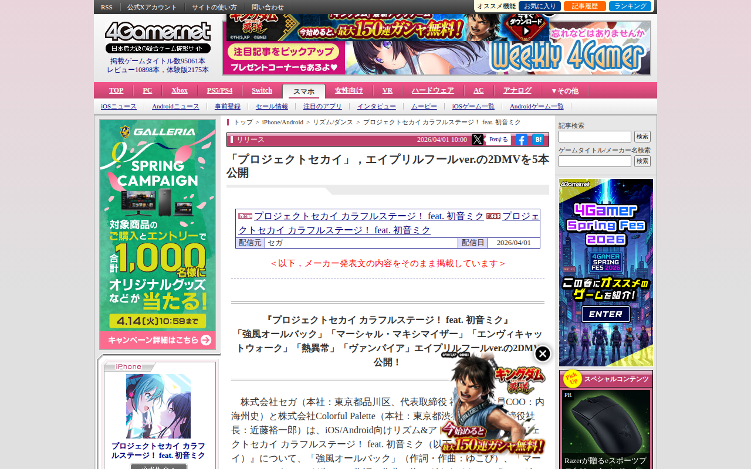Switch to Switch tab
The height and width of the screenshot is (469, 751).
pyautogui.click(x=262, y=90)
